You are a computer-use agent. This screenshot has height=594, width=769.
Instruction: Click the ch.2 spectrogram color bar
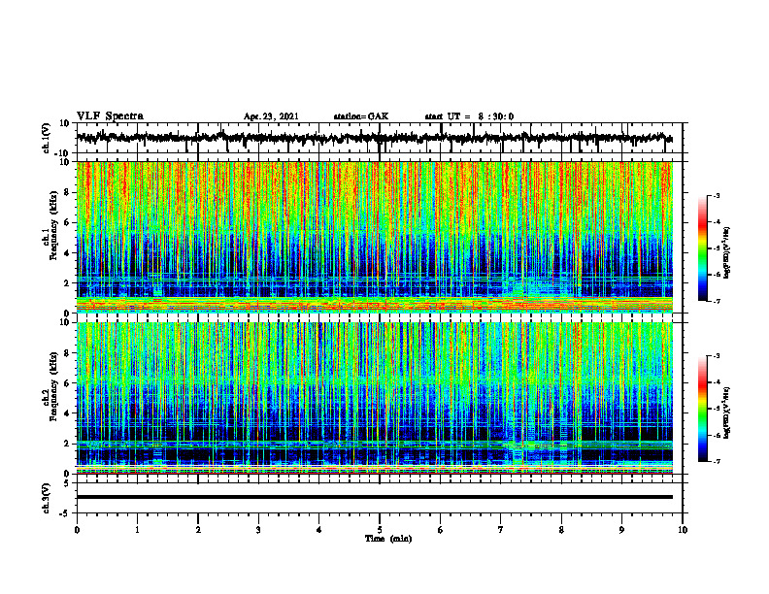tap(702, 409)
